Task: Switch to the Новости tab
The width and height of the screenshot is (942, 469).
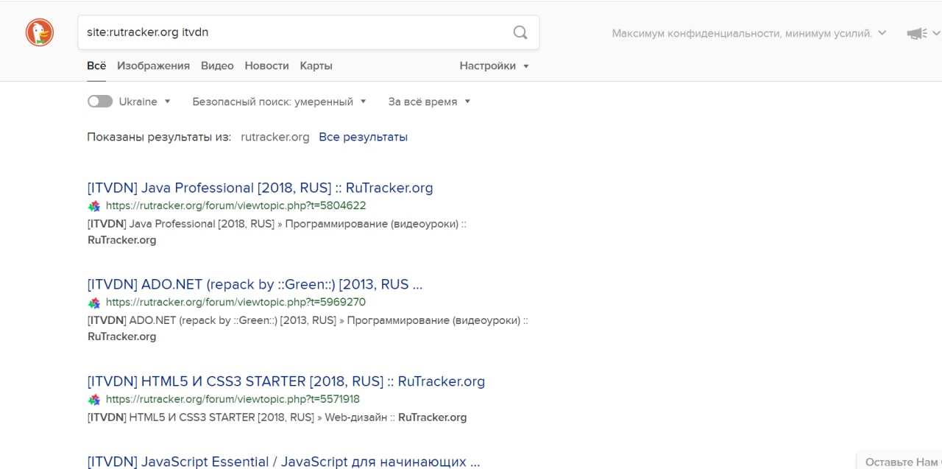Action: tap(266, 66)
